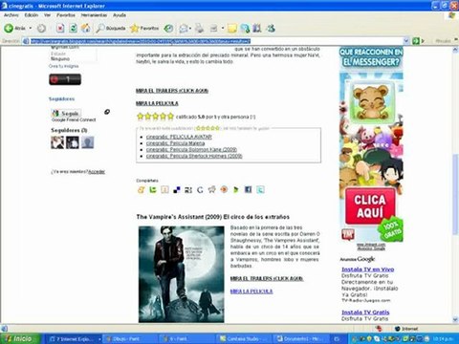Expand the Internet Explorer taskbar group arrow

(99, 339)
